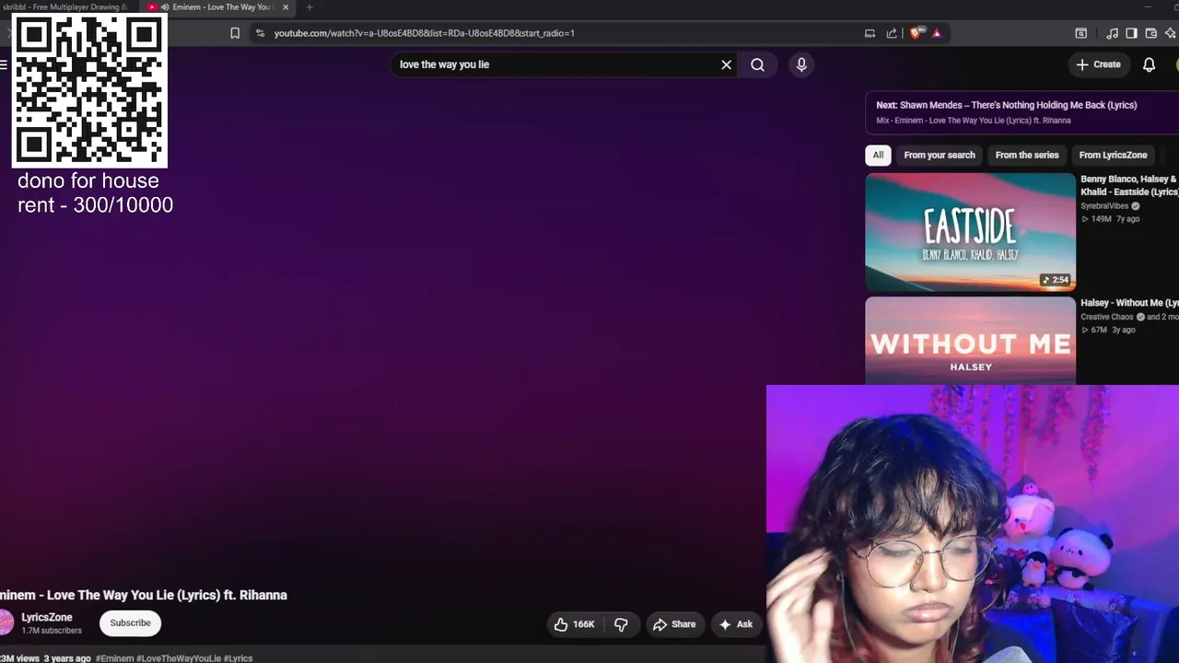The width and height of the screenshot is (1179, 663).
Task: Open the Leo AI sparkle icon
Action: pos(1171,33)
